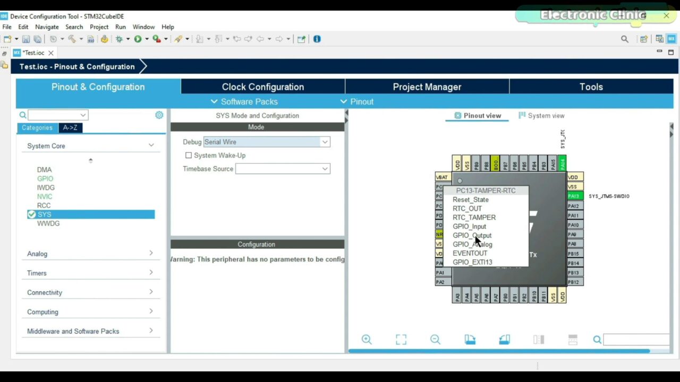Select RTC_TAMPER in pin context menu
Viewport: 680px width, 382px height.
474,218
